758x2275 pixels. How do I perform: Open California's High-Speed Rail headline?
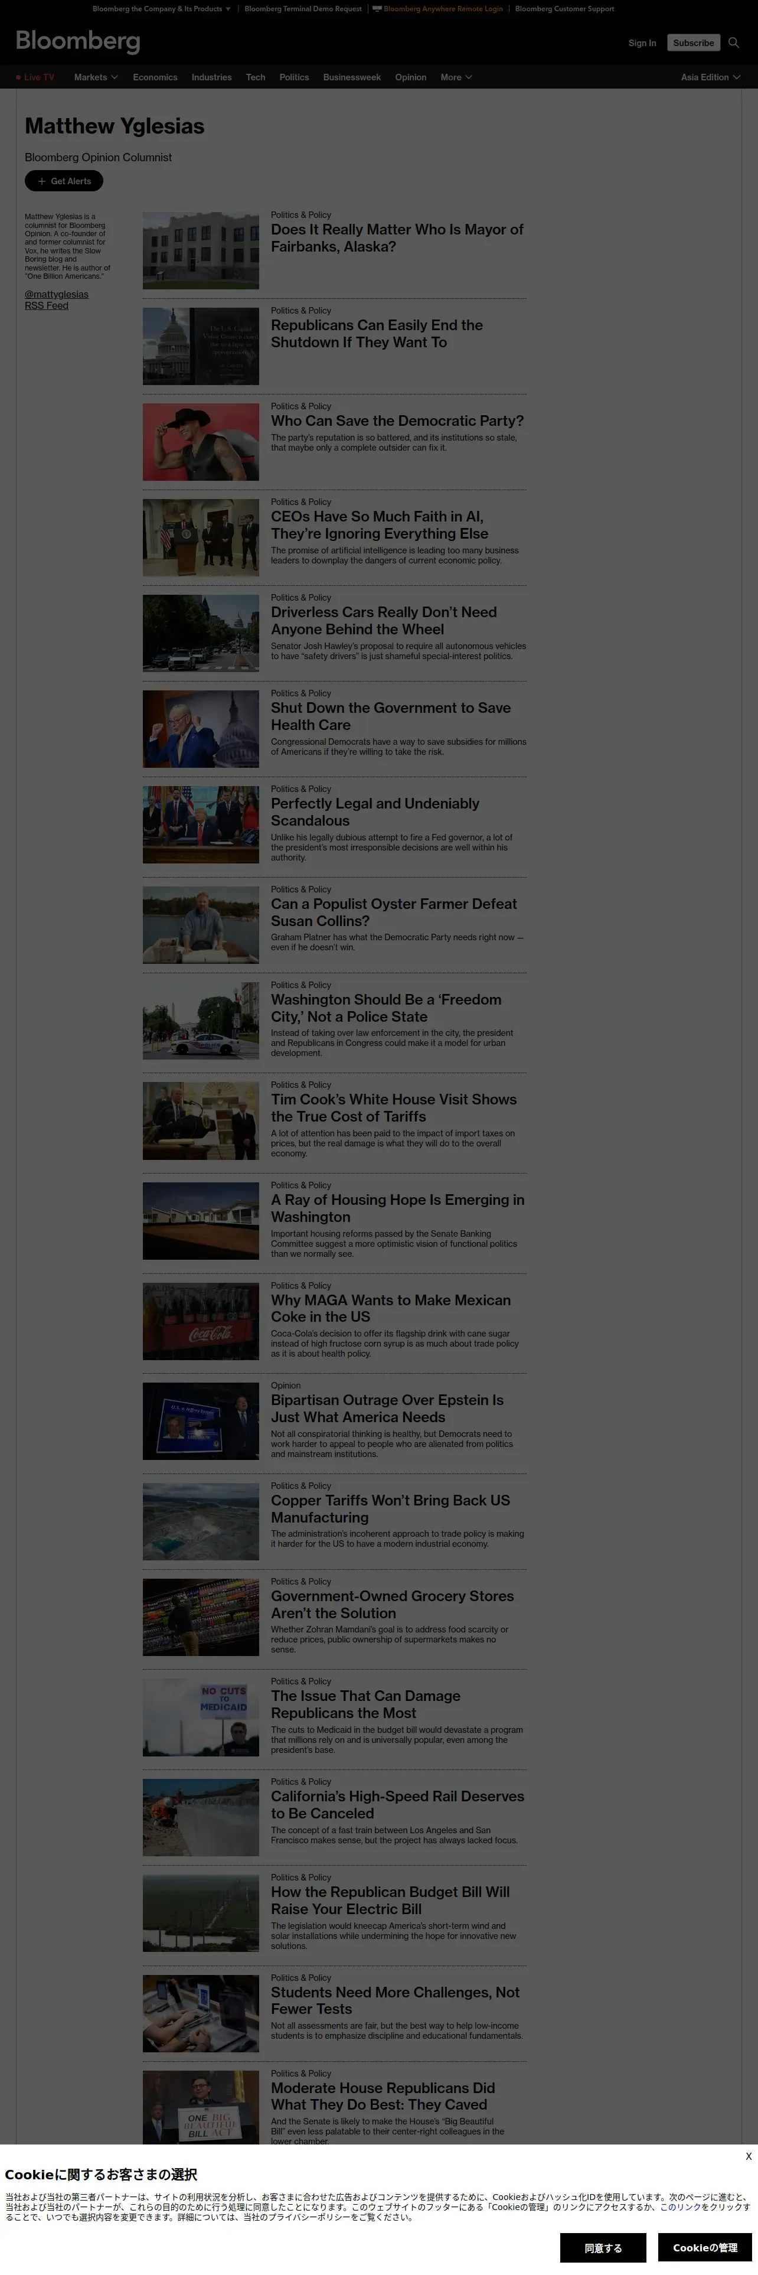[x=397, y=1804]
